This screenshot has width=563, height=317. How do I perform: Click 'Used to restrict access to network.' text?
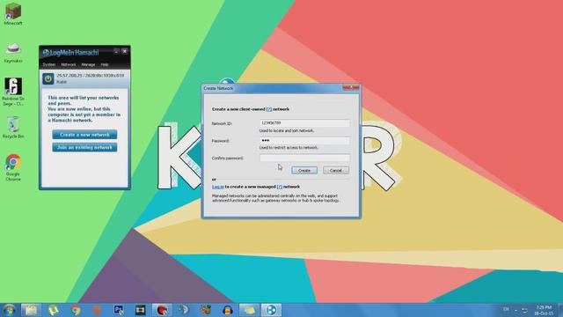click(x=289, y=148)
